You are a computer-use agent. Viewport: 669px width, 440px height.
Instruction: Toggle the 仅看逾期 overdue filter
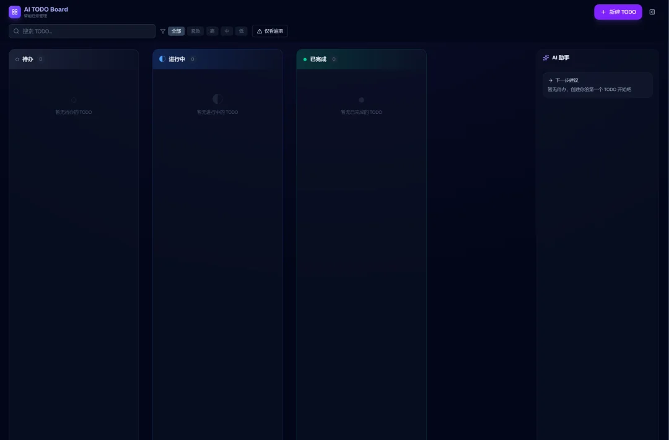point(270,31)
